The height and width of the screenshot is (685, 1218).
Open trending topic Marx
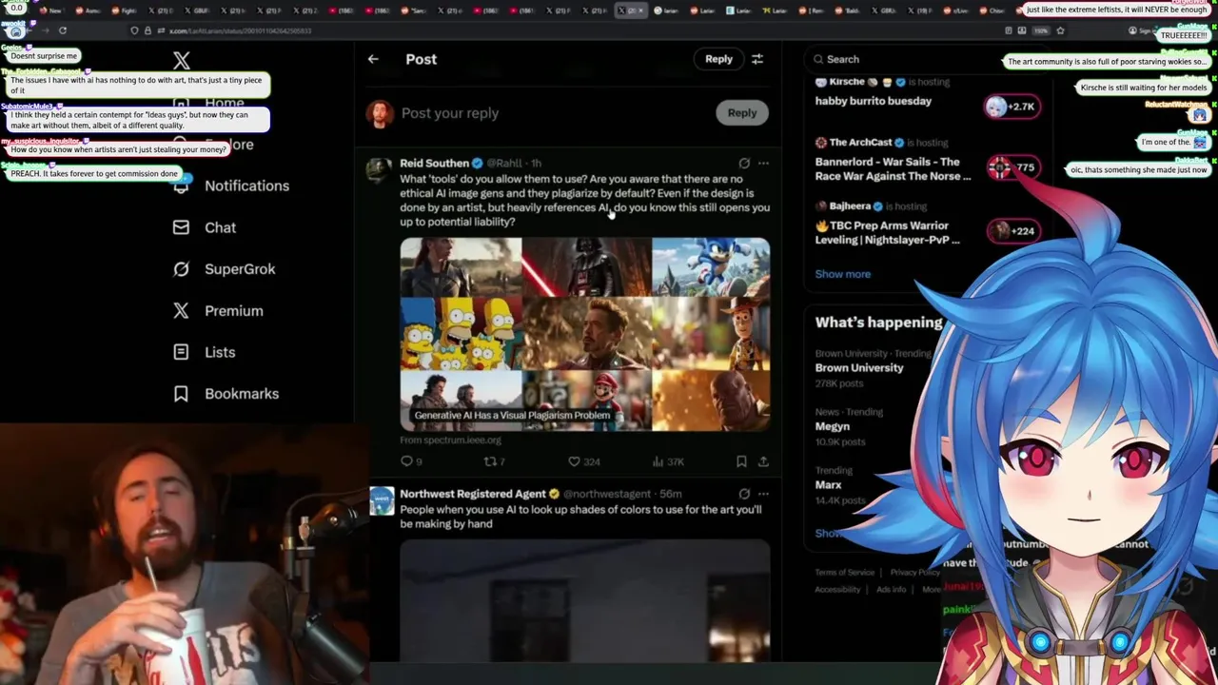829,484
